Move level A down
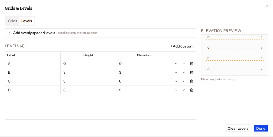Screen dimensions: 273x137 coord(183,64)
